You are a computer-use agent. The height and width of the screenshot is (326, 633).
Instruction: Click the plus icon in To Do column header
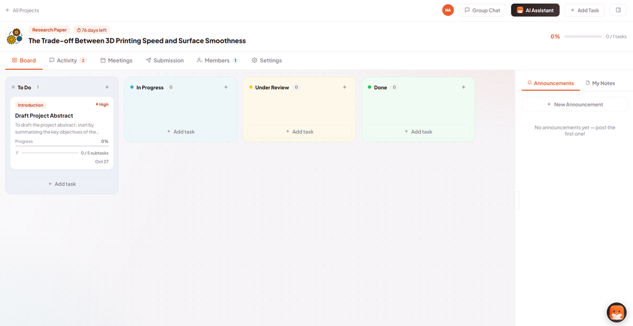[x=107, y=87]
